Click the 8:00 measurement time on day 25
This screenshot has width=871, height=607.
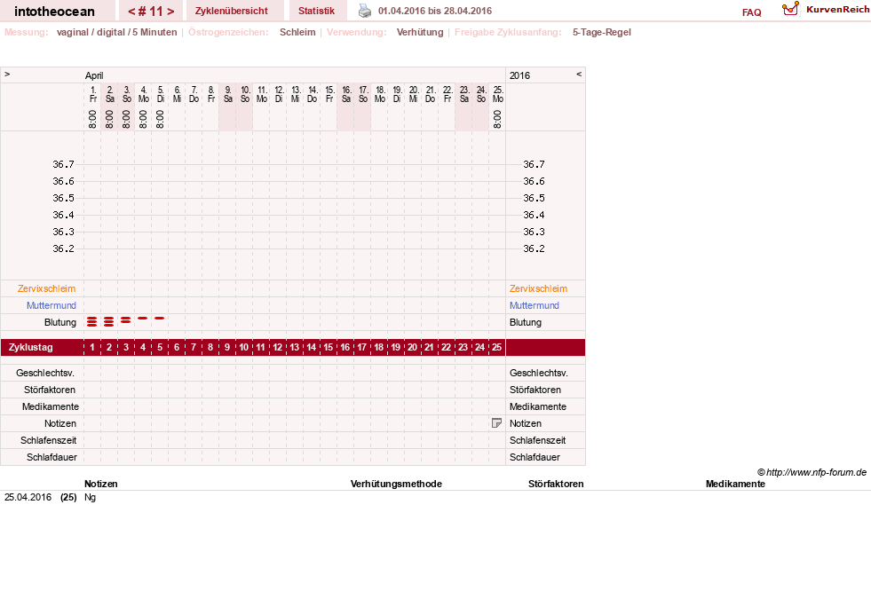click(x=497, y=119)
